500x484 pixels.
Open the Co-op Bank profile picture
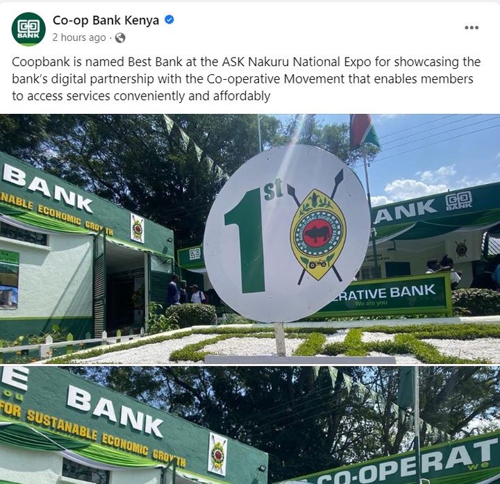pyautogui.click(x=28, y=29)
